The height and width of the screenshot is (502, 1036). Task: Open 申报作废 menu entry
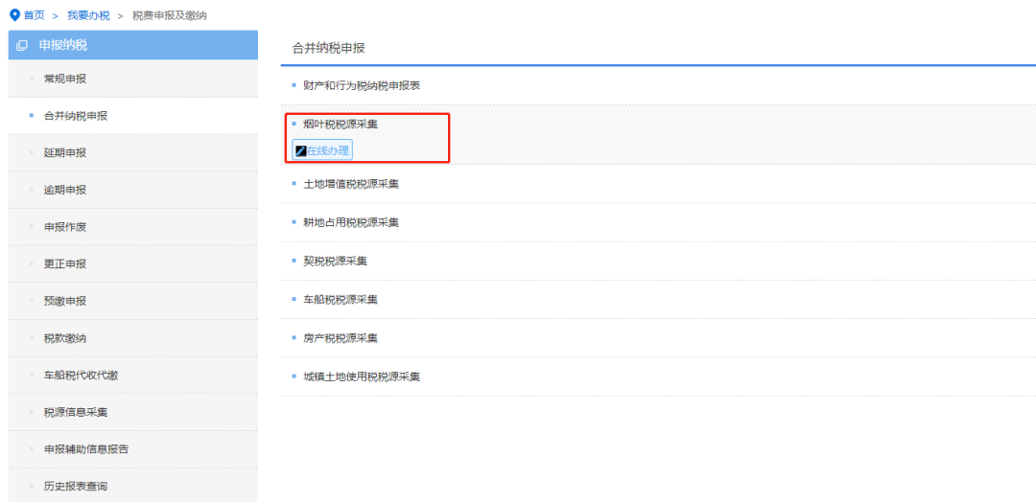point(132,227)
